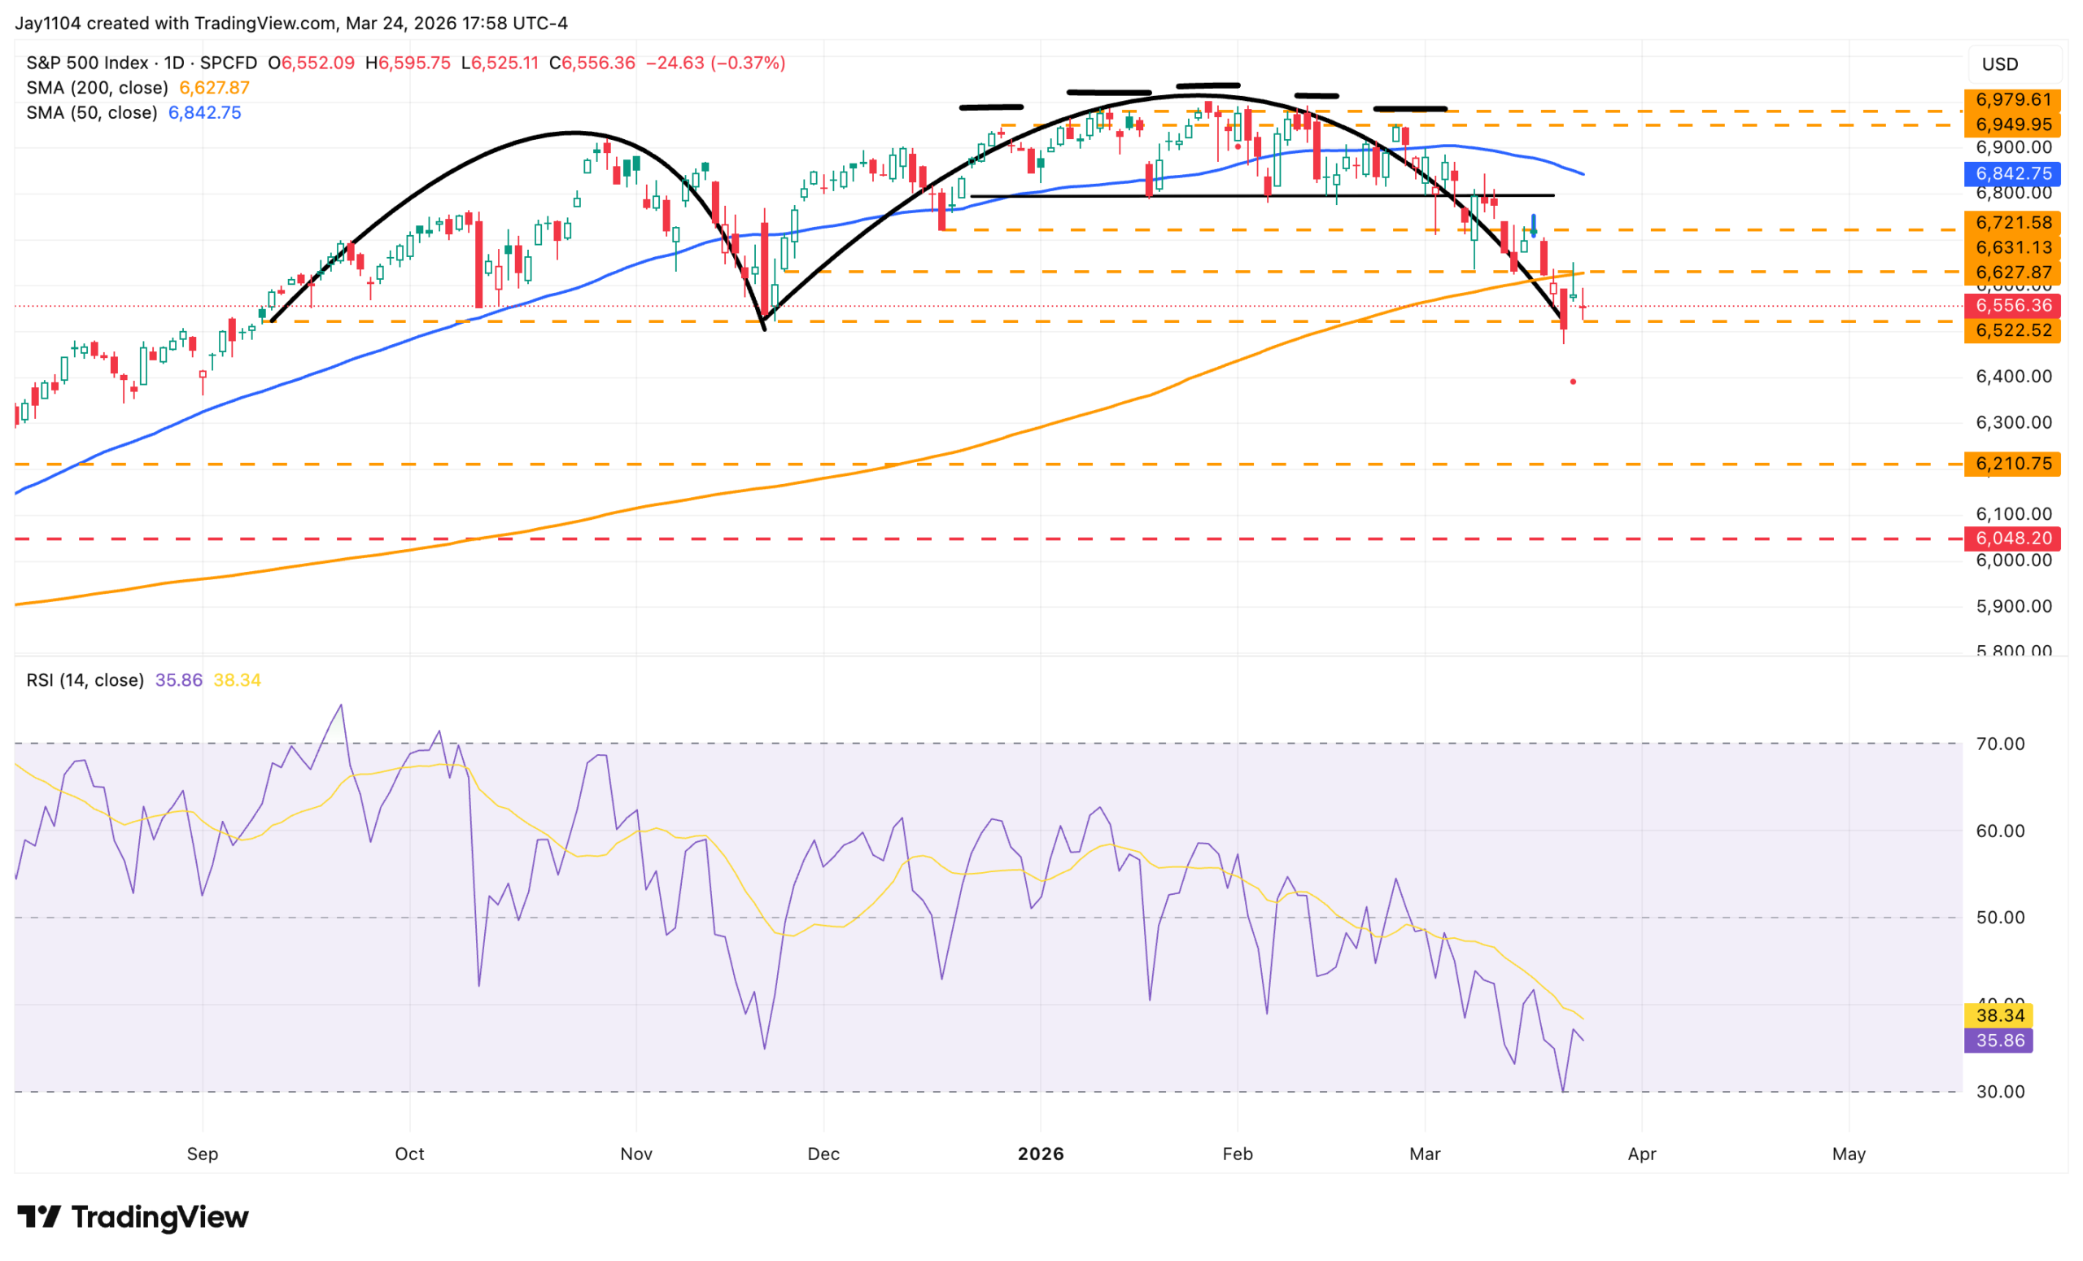The width and height of the screenshot is (2083, 1261).
Task: Open the RSI (14, close) indicator label
Action: pos(85,680)
